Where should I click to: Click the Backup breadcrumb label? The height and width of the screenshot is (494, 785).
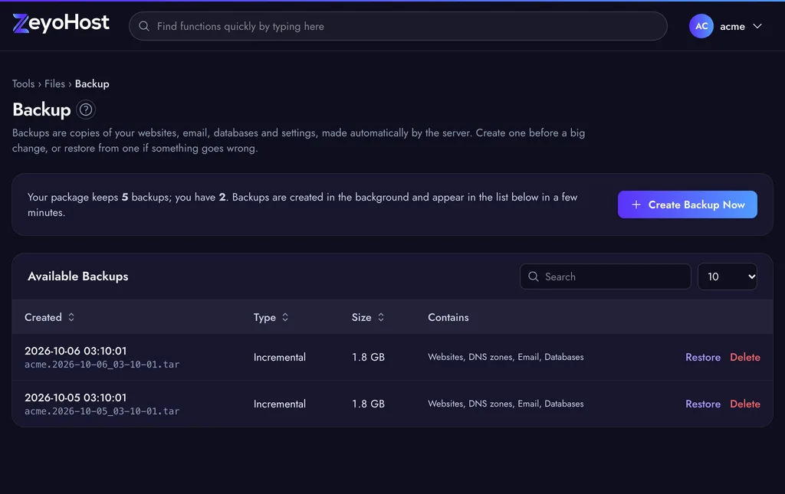(x=92, y=83)
